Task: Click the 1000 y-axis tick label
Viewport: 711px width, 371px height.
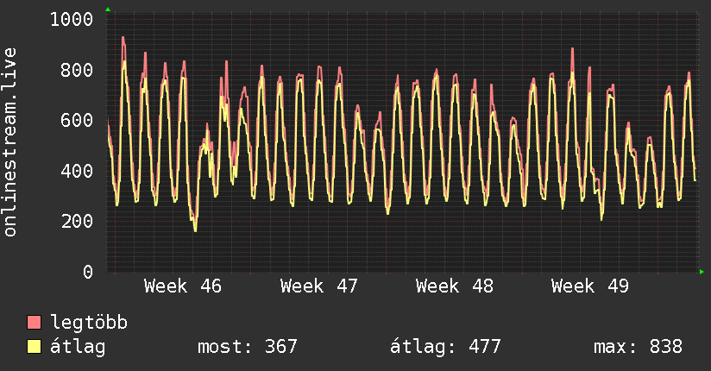Action: [72, 20]
